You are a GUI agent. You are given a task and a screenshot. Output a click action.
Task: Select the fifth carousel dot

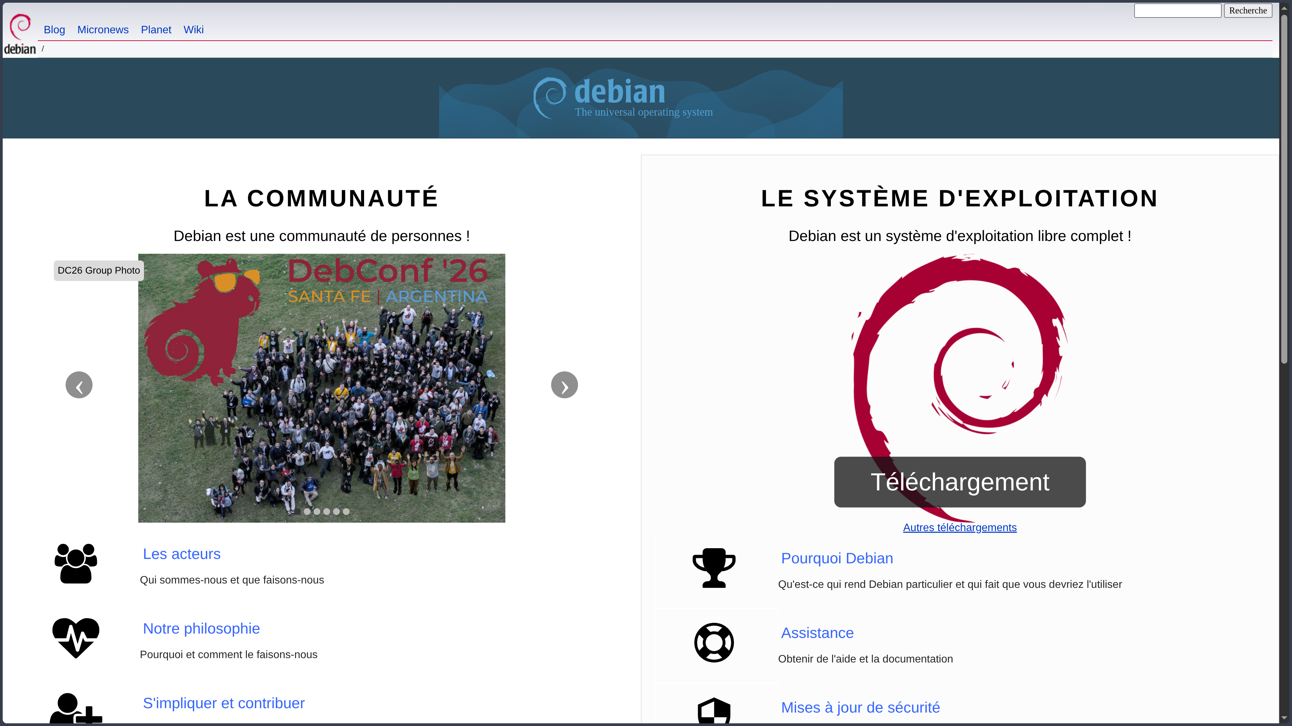(x=336, y=512)
